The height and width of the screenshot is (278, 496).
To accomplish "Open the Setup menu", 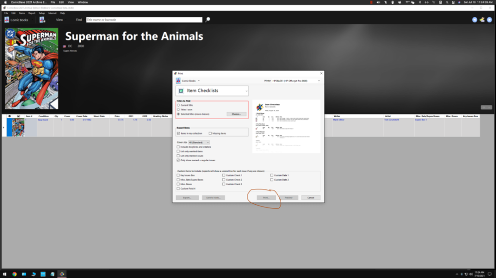I will pos(42,13).
